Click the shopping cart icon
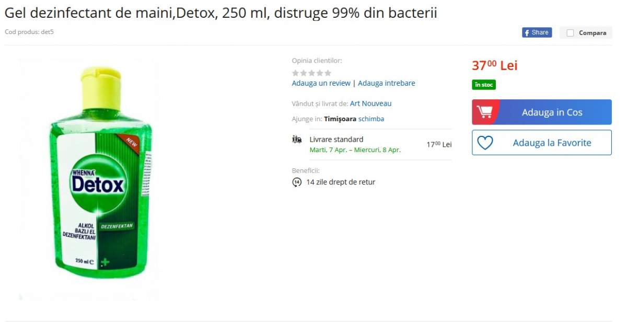 tap(485, 112)
